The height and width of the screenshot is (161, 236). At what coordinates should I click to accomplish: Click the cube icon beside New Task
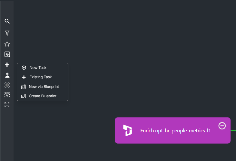point(24,68)
